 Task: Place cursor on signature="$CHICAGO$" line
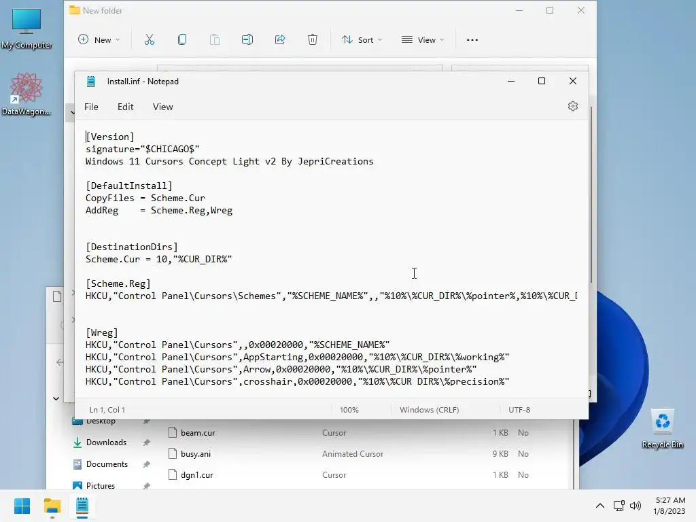click(x=142, y=149)
